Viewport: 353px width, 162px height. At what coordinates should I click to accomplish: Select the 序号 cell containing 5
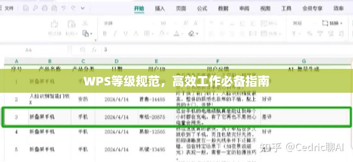pos(16,149)
